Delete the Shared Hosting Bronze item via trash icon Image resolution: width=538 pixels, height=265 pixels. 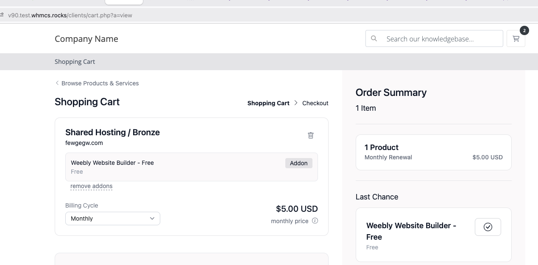coord(311,135)
